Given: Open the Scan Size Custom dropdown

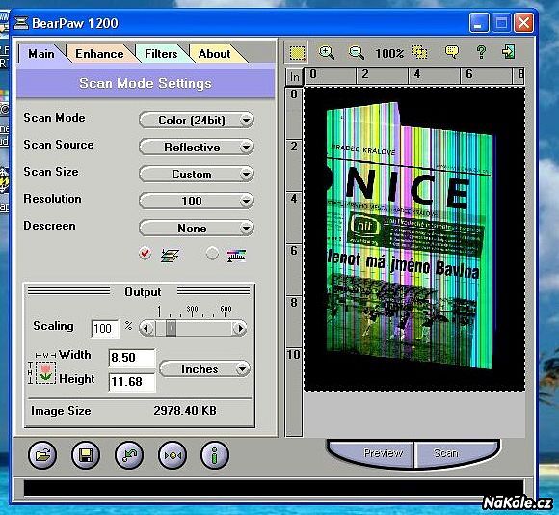Looking at the screenshot, I should tap(197, 174).
